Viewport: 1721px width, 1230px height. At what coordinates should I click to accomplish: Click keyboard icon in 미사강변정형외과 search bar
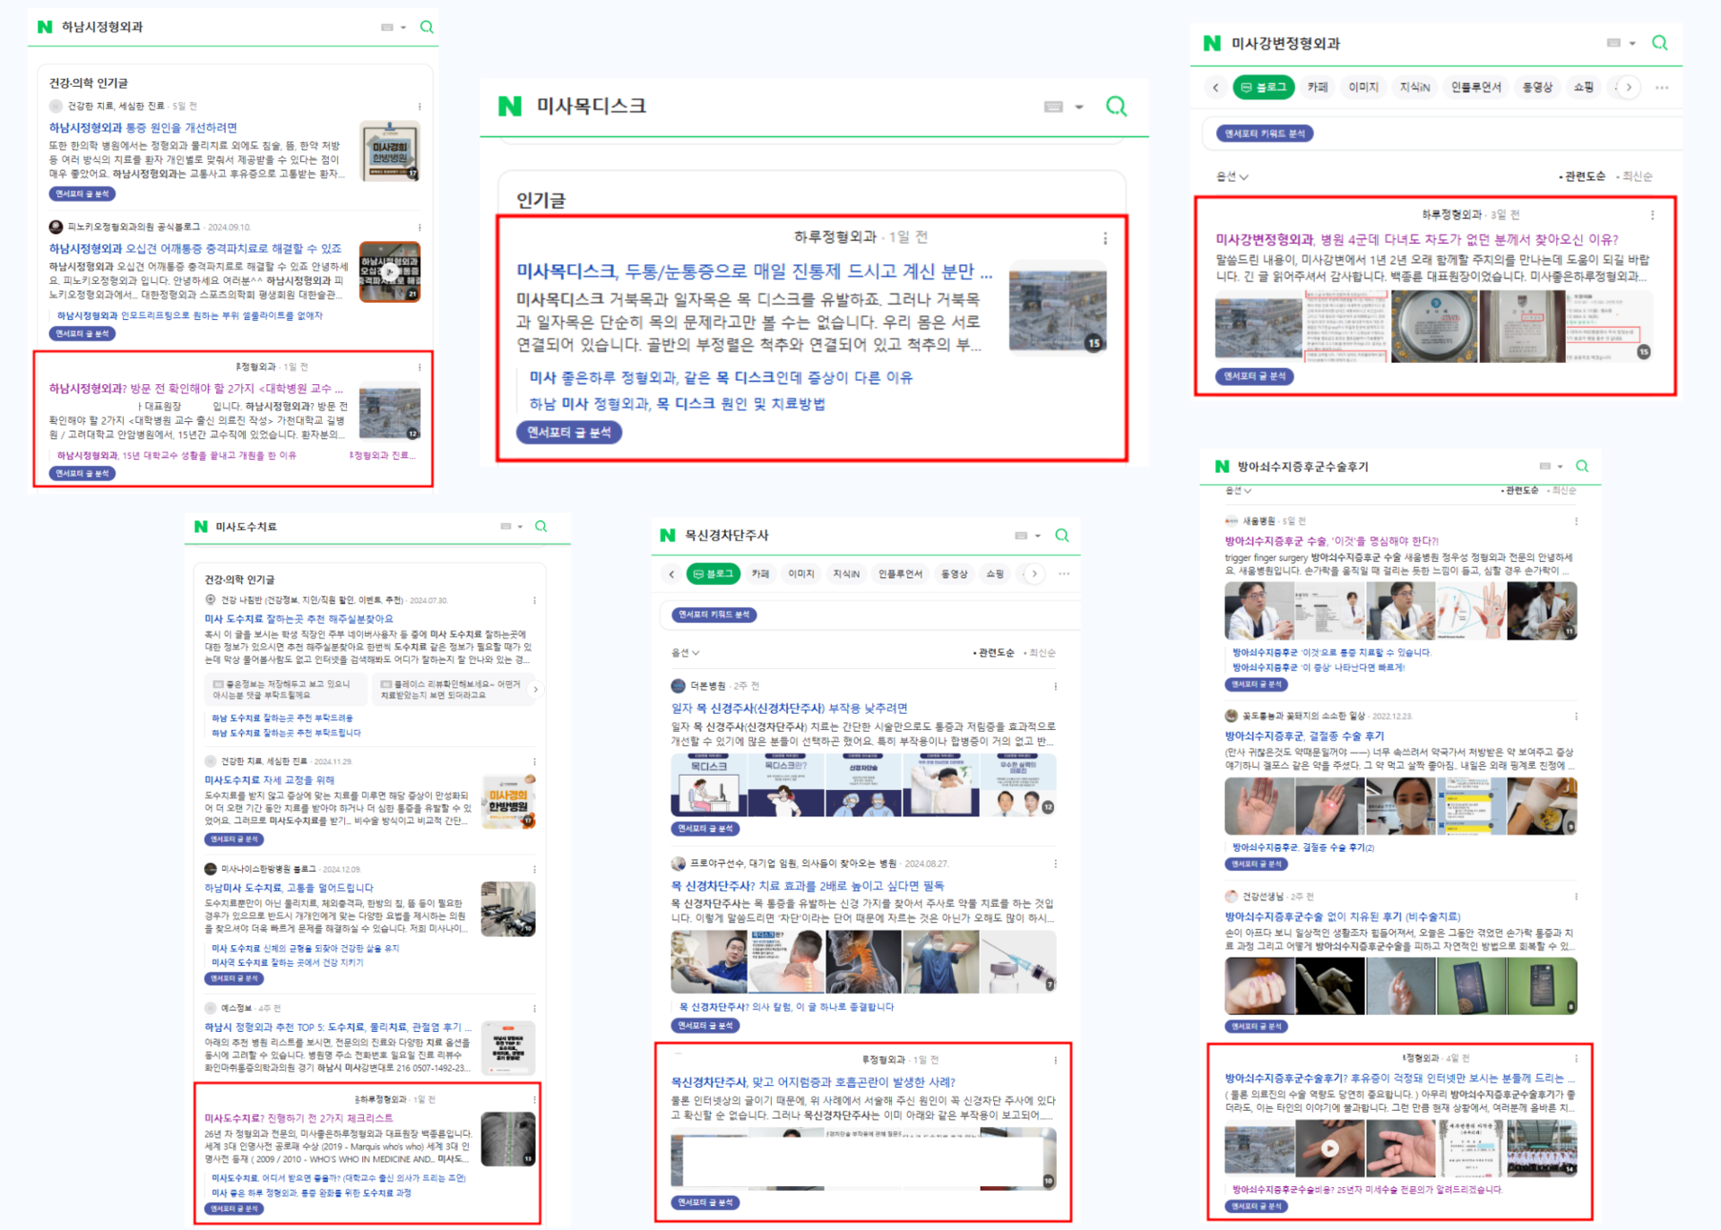click(1613, 43)
